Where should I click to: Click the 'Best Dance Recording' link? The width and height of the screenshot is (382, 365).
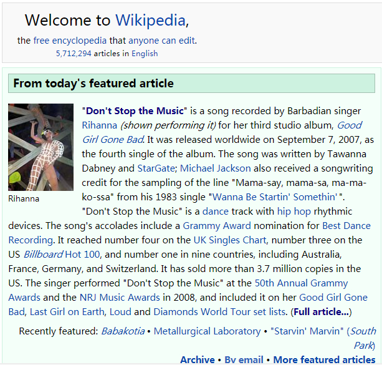[346, 226]
